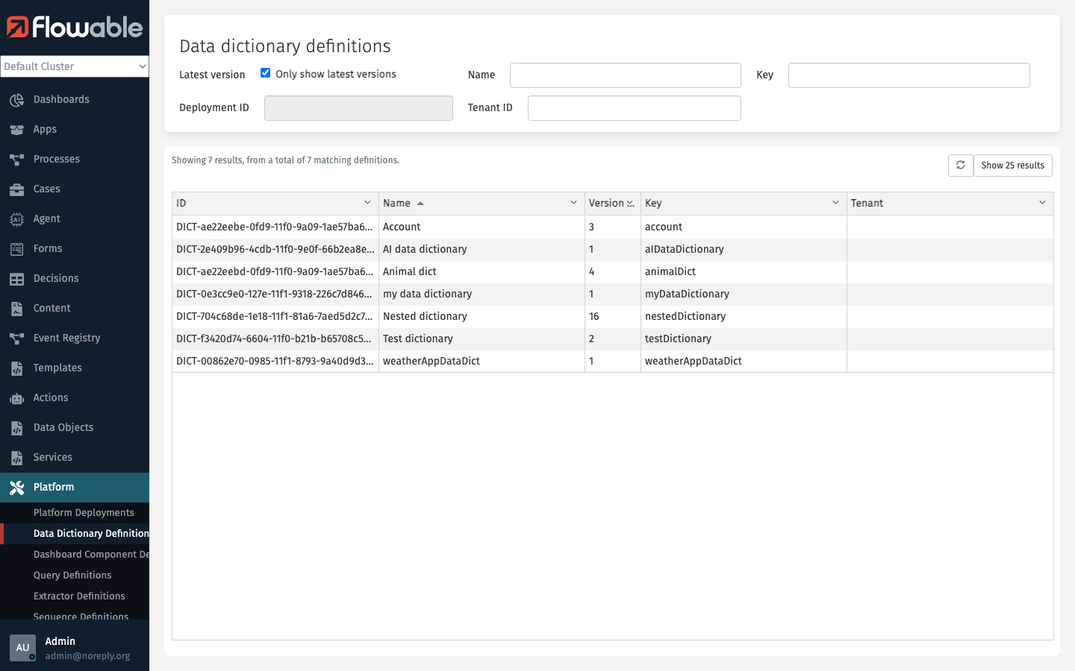Open the Key column filter dropdown
This screenshot has height=671, width=1075.
click(835, 203)
